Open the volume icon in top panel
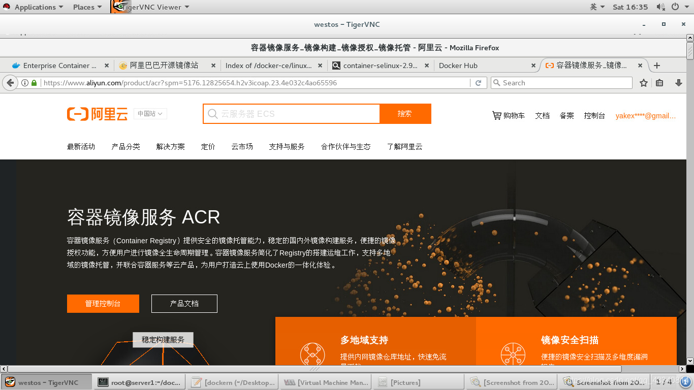The image size is (694, 390). click(x=660, y=7)
